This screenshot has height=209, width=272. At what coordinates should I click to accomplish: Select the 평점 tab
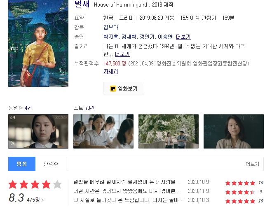click(22, 164)
